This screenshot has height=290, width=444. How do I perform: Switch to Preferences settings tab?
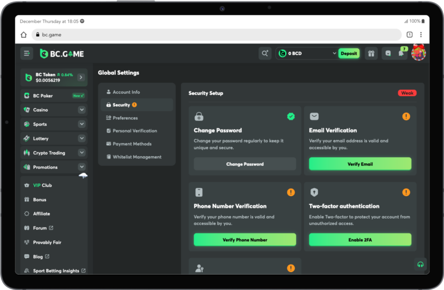(x=125, y=118)
